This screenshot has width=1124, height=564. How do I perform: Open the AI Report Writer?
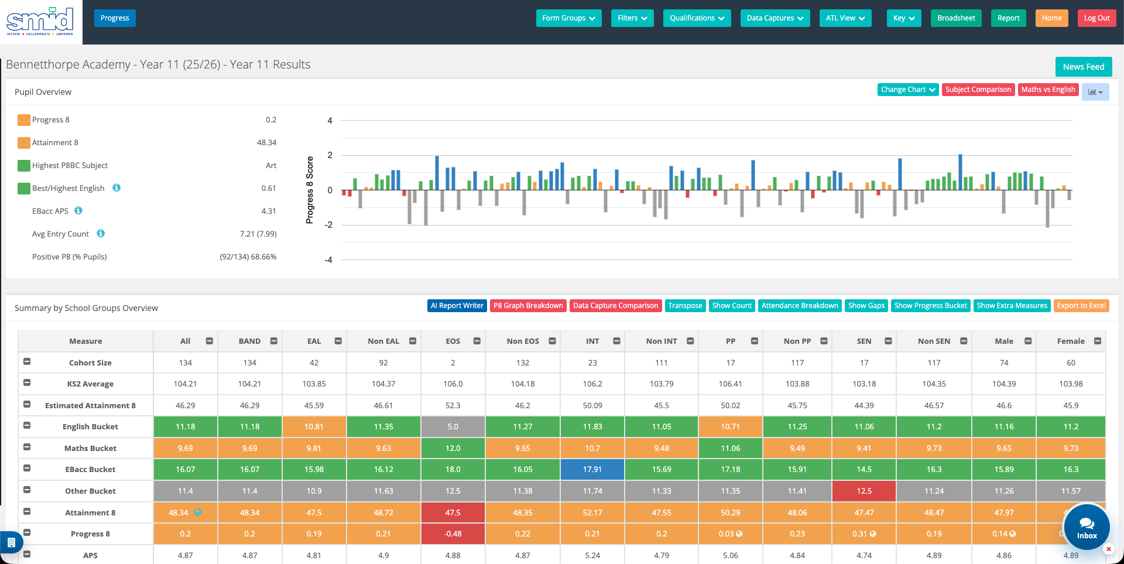[x=457, y=306]
